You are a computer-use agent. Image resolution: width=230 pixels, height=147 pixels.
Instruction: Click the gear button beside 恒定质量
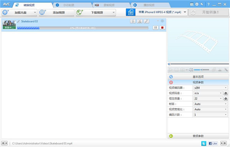point(226,99)
